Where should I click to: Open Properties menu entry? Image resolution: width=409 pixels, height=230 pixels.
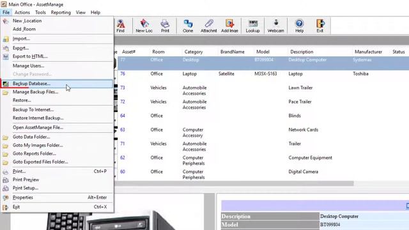pyautogui.click(x=57, y=197)
